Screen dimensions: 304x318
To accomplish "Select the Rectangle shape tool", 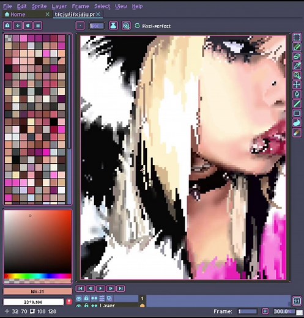I will point(297,113).
